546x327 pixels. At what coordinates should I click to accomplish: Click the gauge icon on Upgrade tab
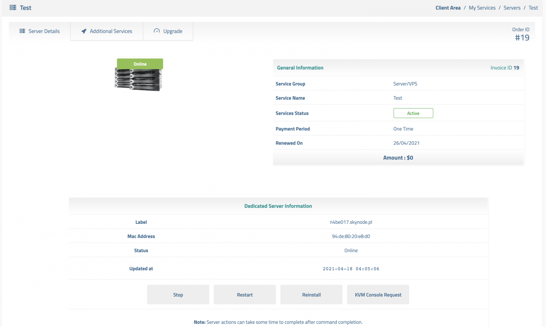(x=157, y=31)
